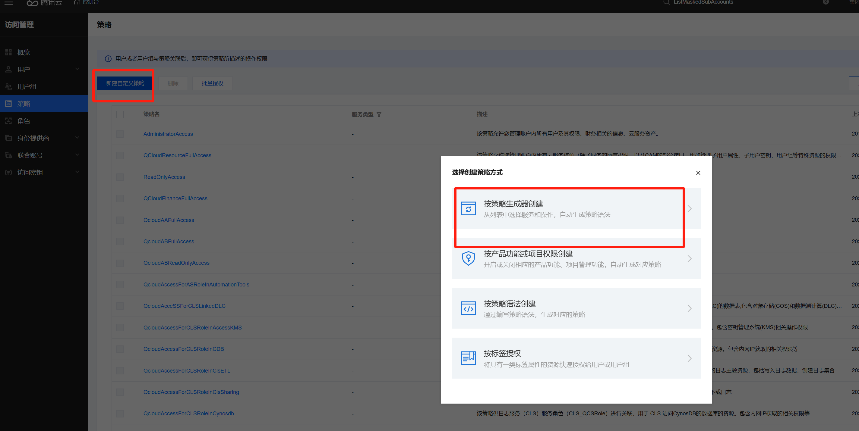Image resolution: width=859 pixels, height=431 pixels.
Task: Click the service type filter funnel icon
Action: [x=379, y=114]
